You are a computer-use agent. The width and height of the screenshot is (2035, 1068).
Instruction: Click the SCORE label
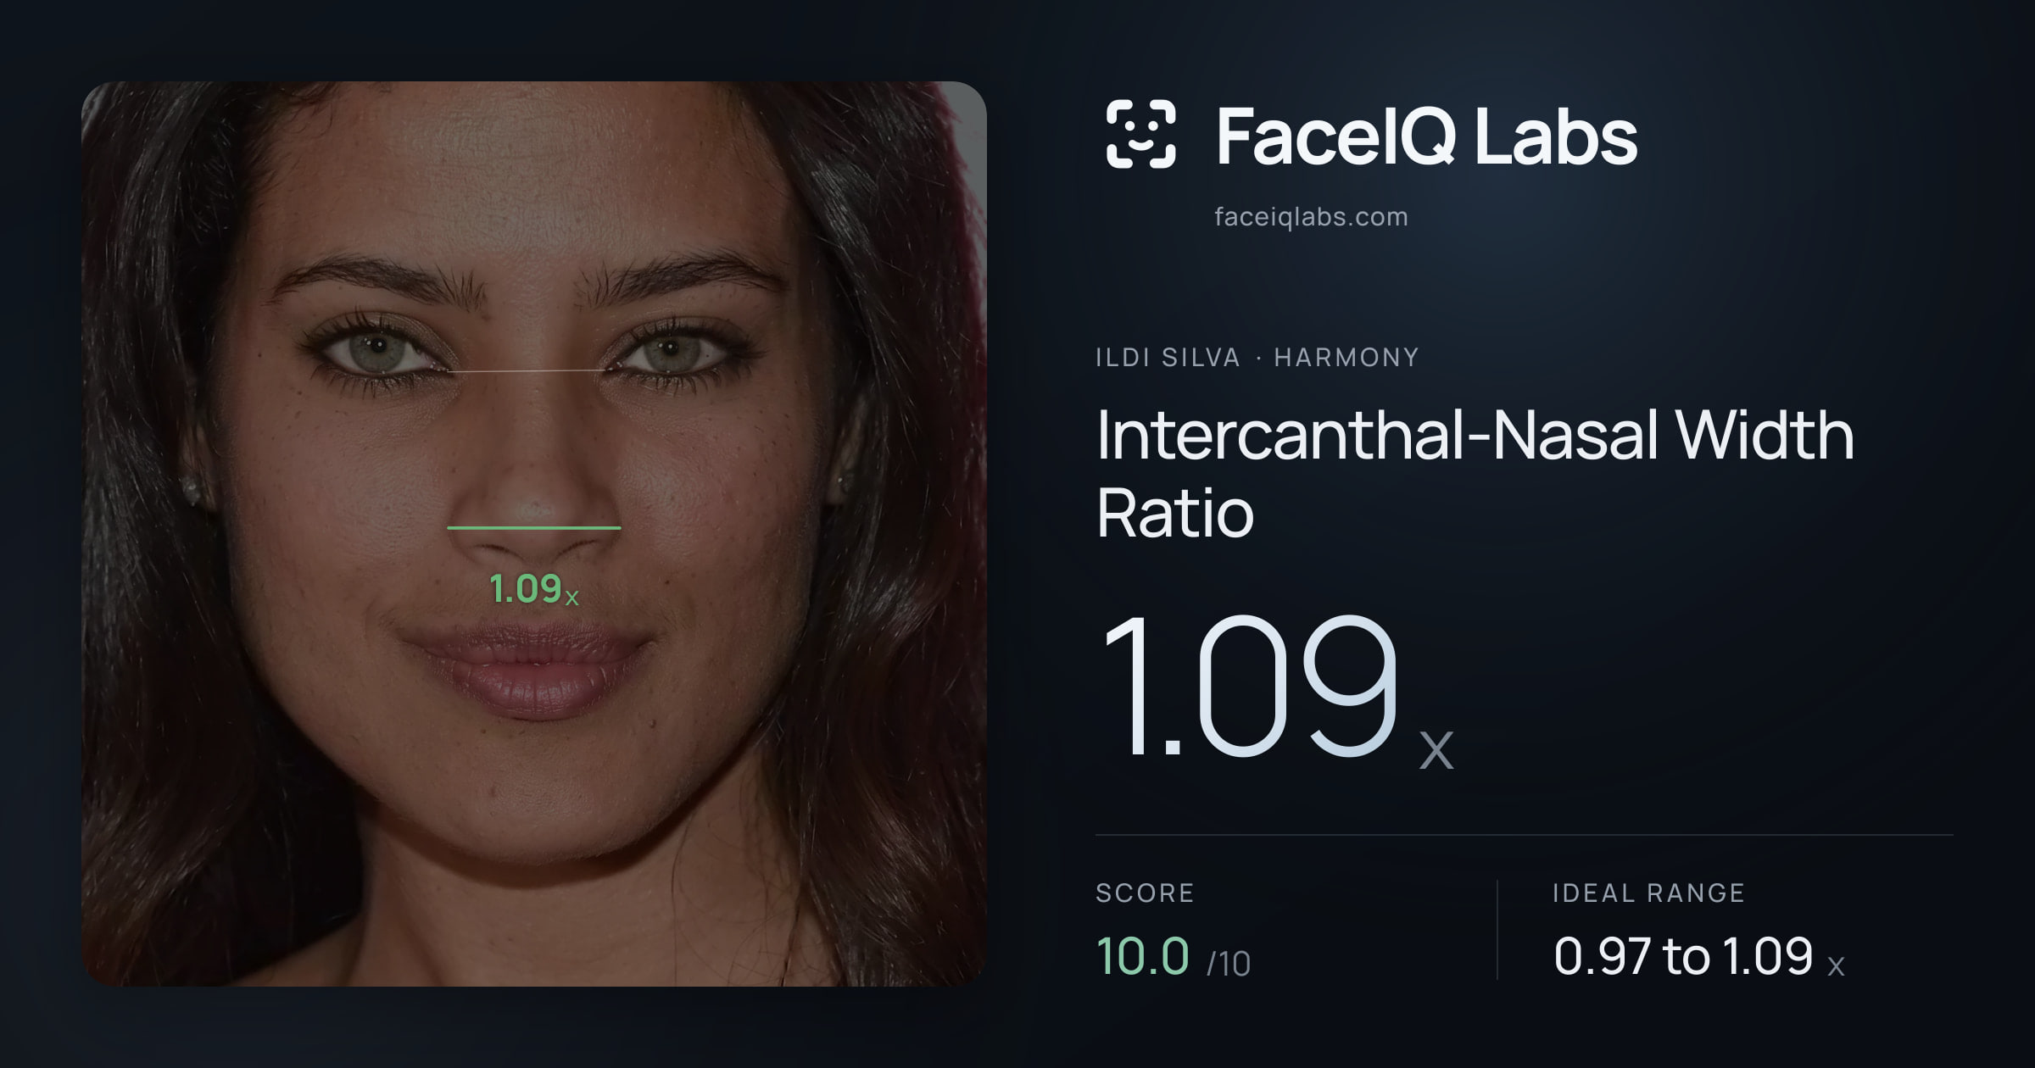click(x=1145, y=893)
